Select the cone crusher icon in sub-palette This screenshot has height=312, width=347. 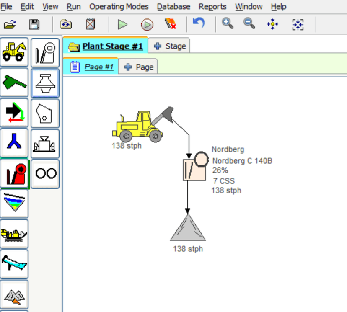click(x=45, y=83)
